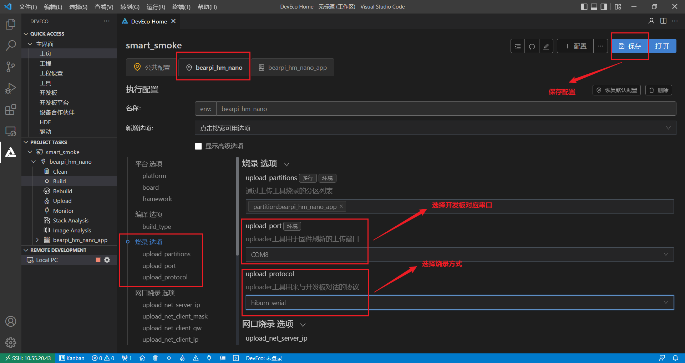The width and height of the screenshot is (685, 363).
Task: Toggle the bottom panel layout icon
Action: pos(594,7)
